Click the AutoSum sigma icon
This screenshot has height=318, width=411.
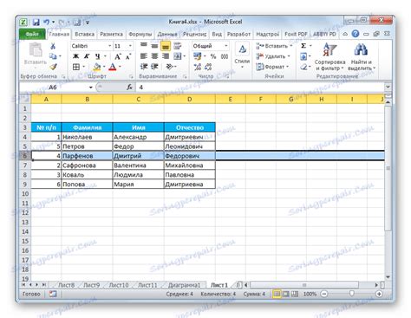(303, 46)
